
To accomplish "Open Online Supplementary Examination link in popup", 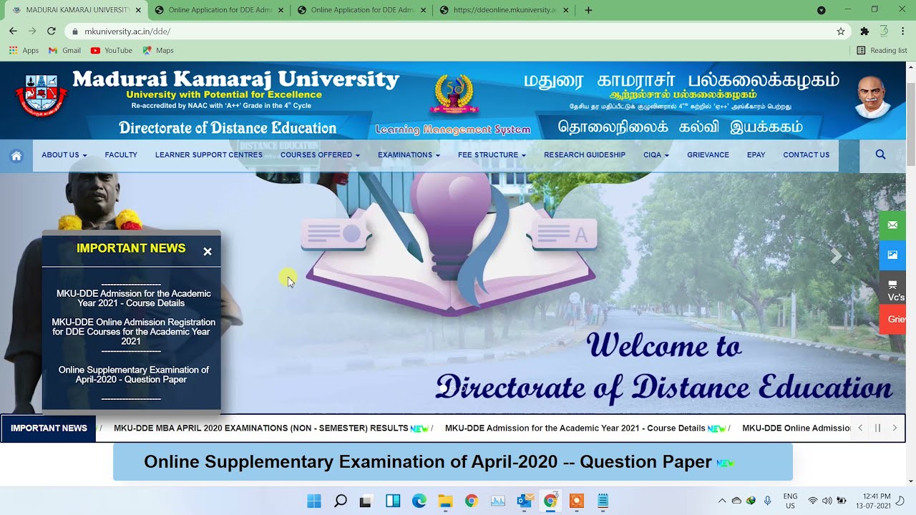I will pyautogui.click(x=134, y=375).
